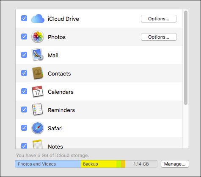This screenshot has width=201, height=177.
Task: Select the Mail label text
Action: 53,55
